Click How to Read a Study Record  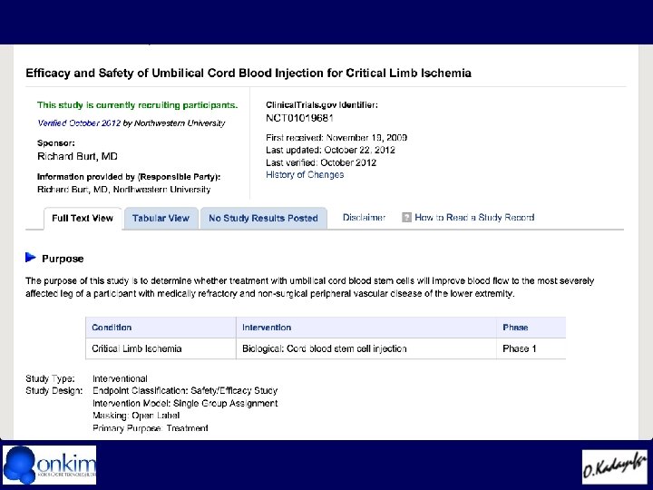pyautogui.click(x=474, y=218)
